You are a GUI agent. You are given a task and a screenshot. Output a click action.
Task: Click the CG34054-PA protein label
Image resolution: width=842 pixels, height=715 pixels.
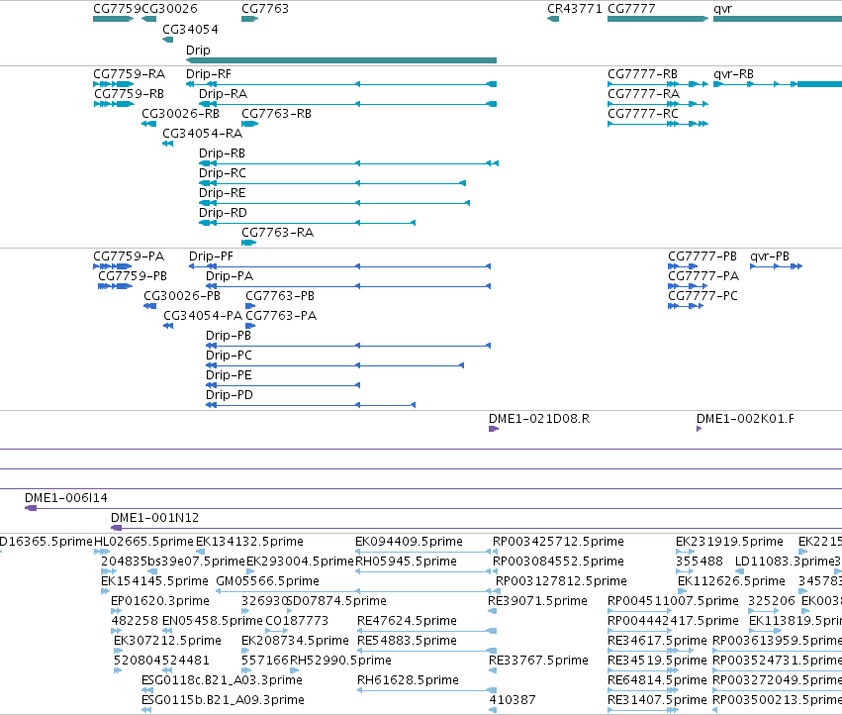tap(203, 316)
